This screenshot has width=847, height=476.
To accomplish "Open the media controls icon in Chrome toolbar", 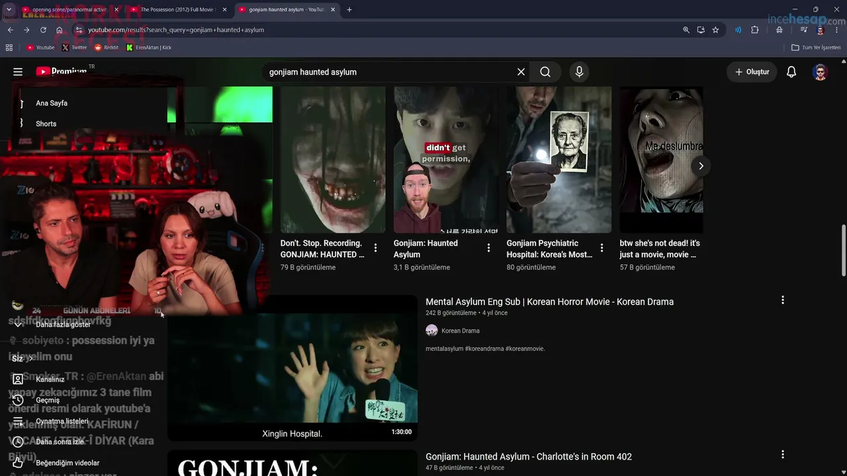I will coord(803,30).
